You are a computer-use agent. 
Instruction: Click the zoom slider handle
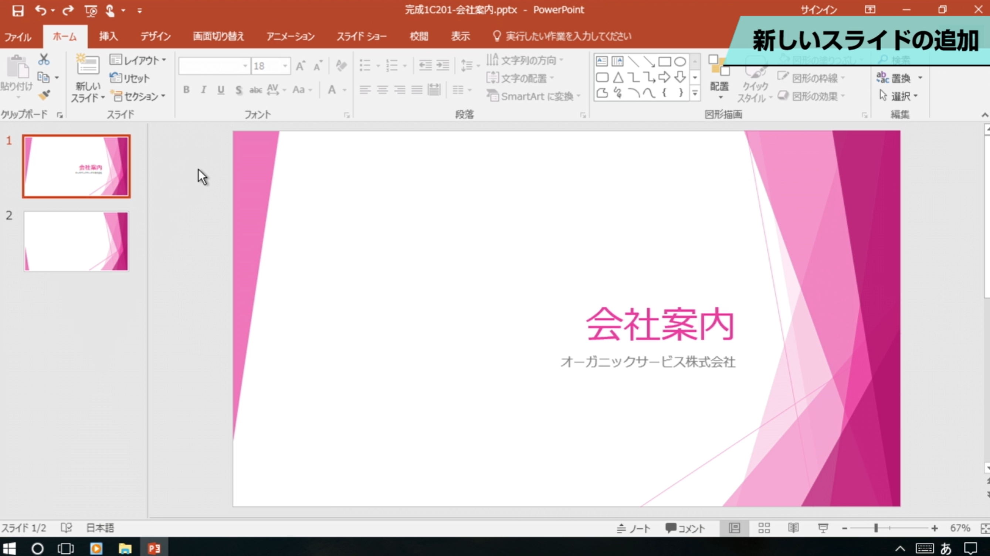[876, 528]
